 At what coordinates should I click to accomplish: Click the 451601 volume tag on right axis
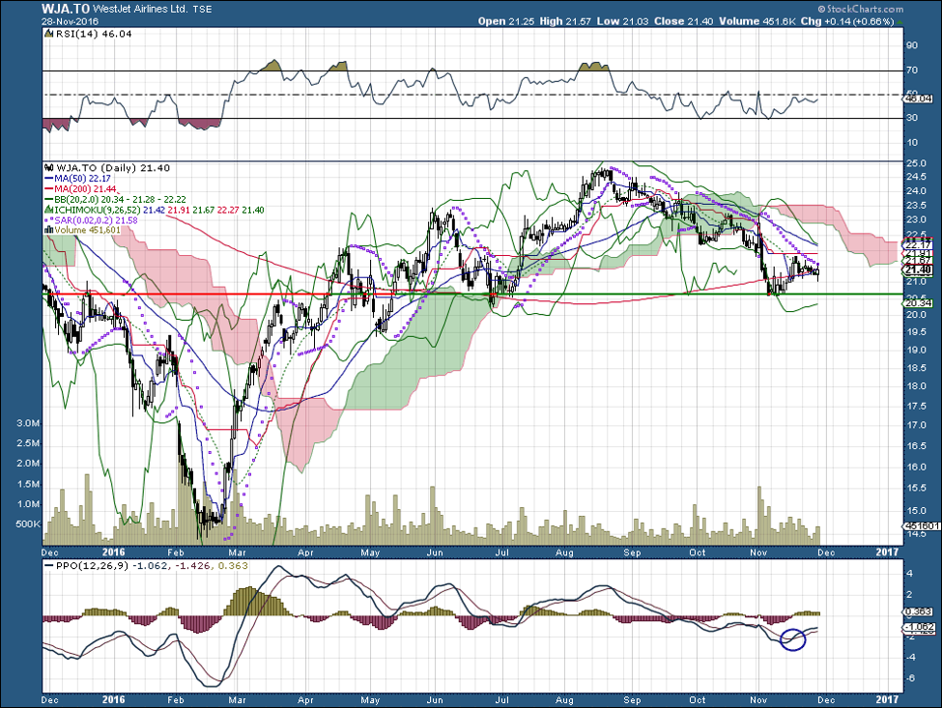(921, 526)
